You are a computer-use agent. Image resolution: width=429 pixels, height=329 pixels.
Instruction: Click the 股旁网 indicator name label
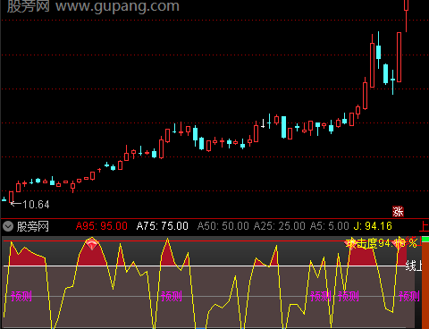point(32,226)
